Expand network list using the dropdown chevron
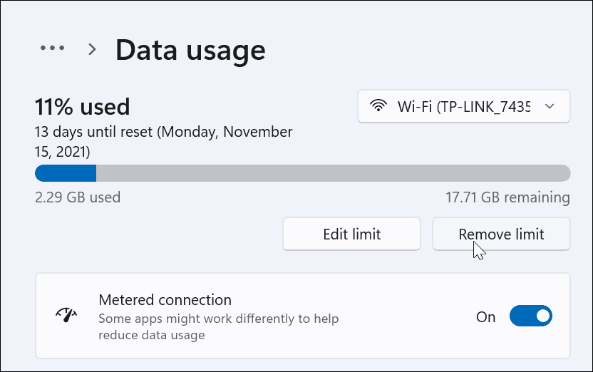Screen dimensions: 593x372 [x=549, y=107]
